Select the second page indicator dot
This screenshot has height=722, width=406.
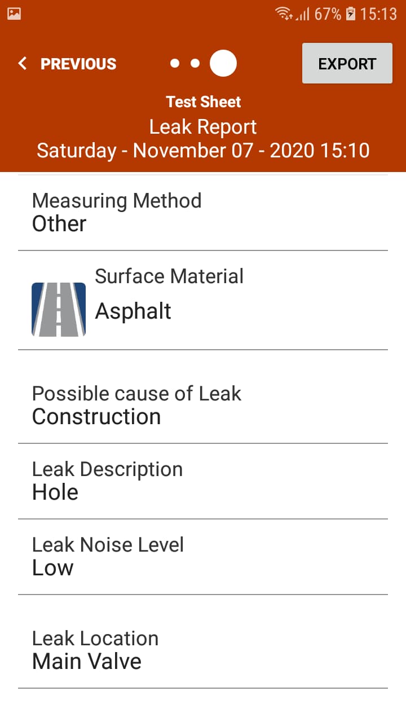click(x=195, y=63)
